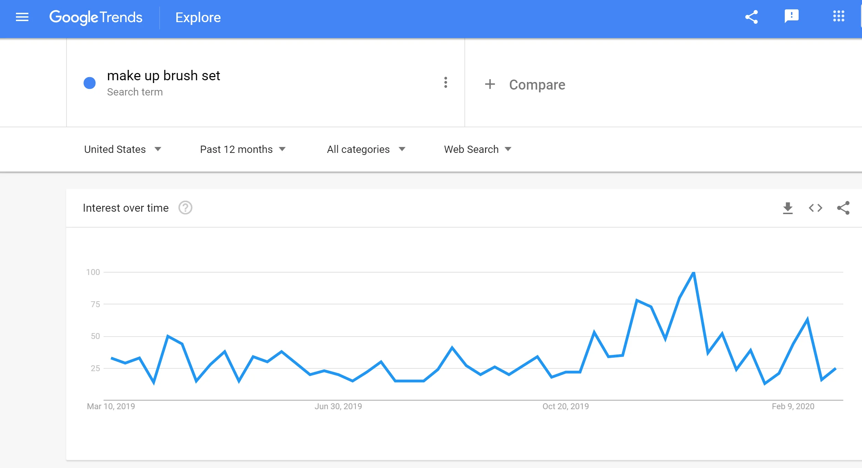Image resolution: width=862 pixels, height=468 pixels.
Task: Click the Compare button
Action: (x=537, y=85)
